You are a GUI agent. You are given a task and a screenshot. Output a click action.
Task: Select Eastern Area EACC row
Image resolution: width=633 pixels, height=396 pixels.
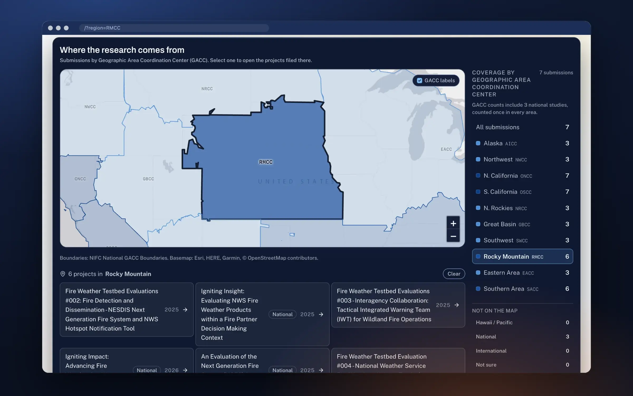pyautogui.click(x=522, y=273)
